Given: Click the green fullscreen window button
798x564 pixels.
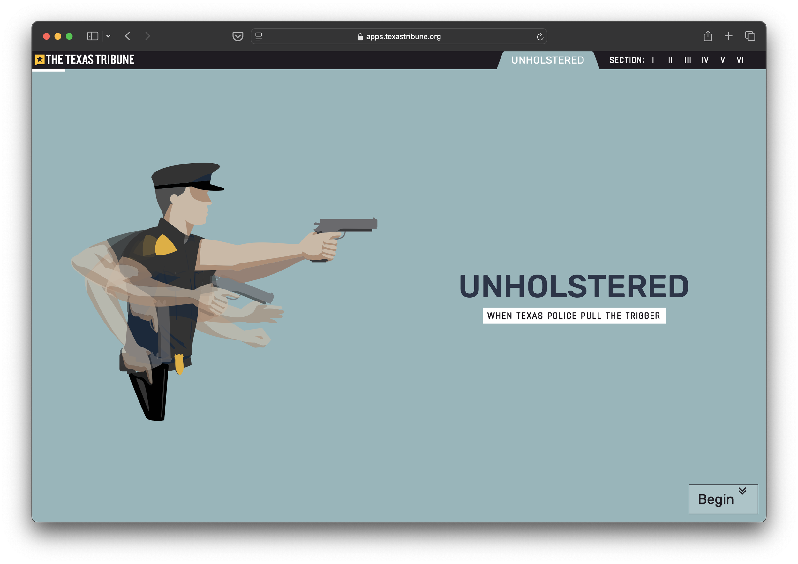Looking at the screenshot, I should click(x=69, y=36).
